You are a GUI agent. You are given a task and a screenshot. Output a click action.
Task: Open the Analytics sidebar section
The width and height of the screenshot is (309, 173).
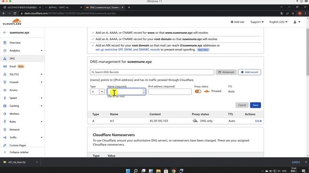tap(15, 50)
